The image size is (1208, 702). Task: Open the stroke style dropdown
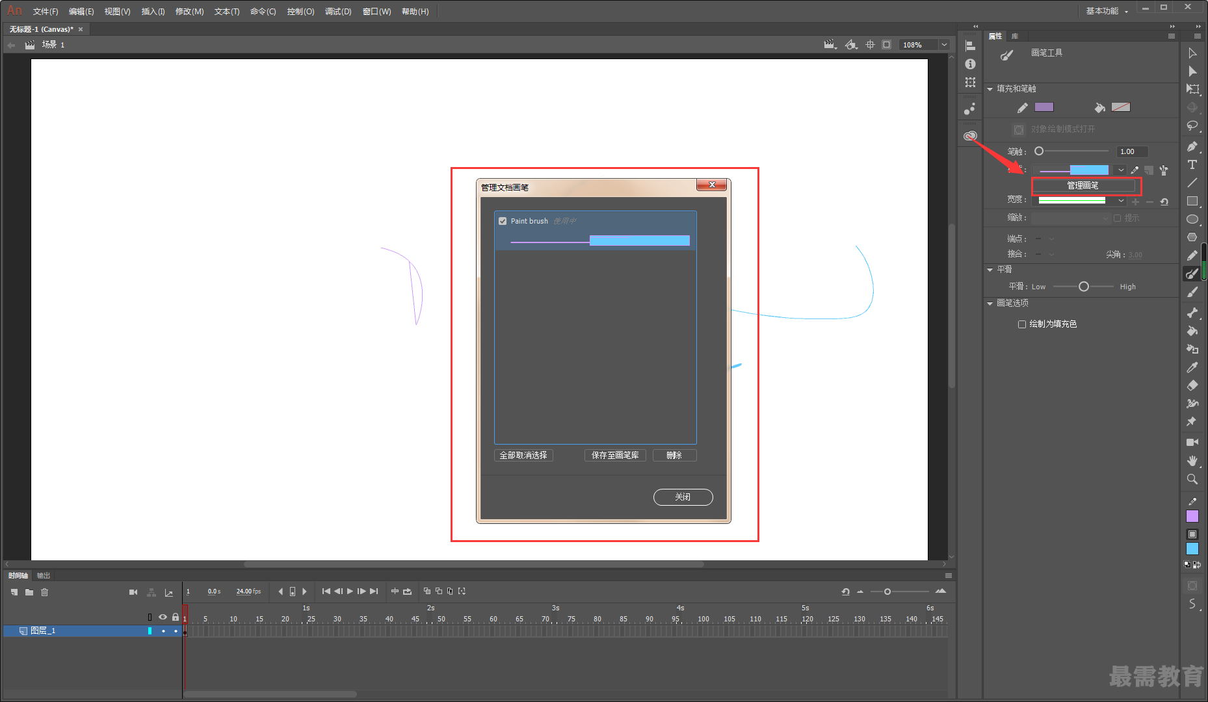(1121, 170)
